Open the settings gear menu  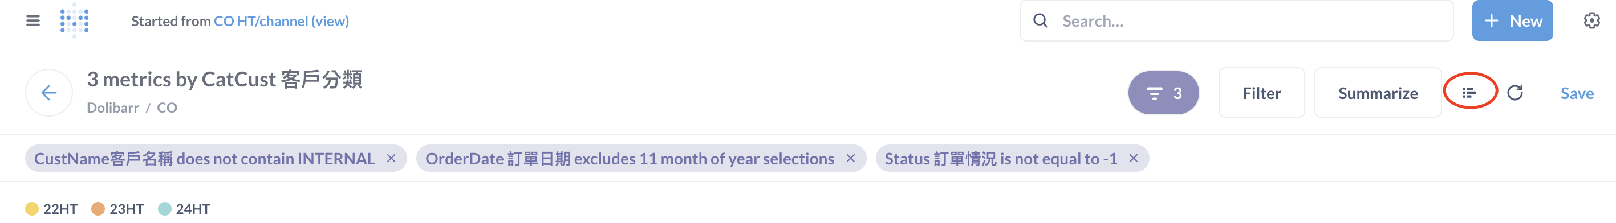click(x=1591, y=20)
